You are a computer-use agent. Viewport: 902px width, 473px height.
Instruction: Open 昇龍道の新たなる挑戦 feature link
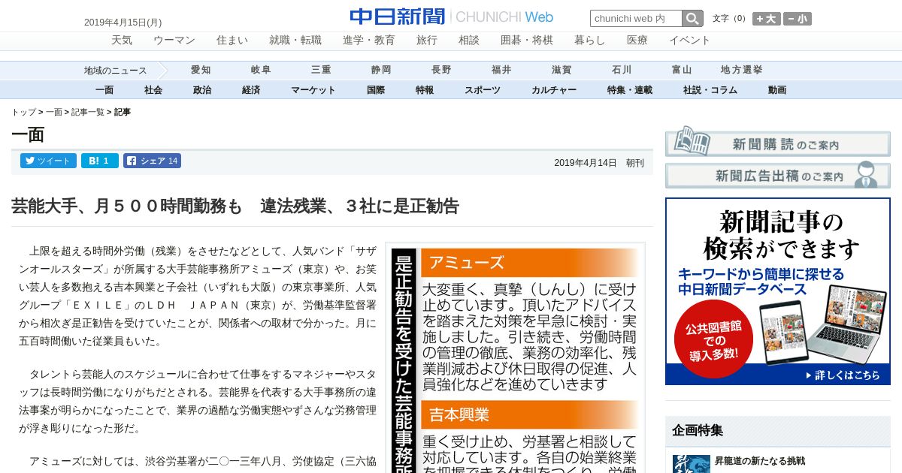759,460
